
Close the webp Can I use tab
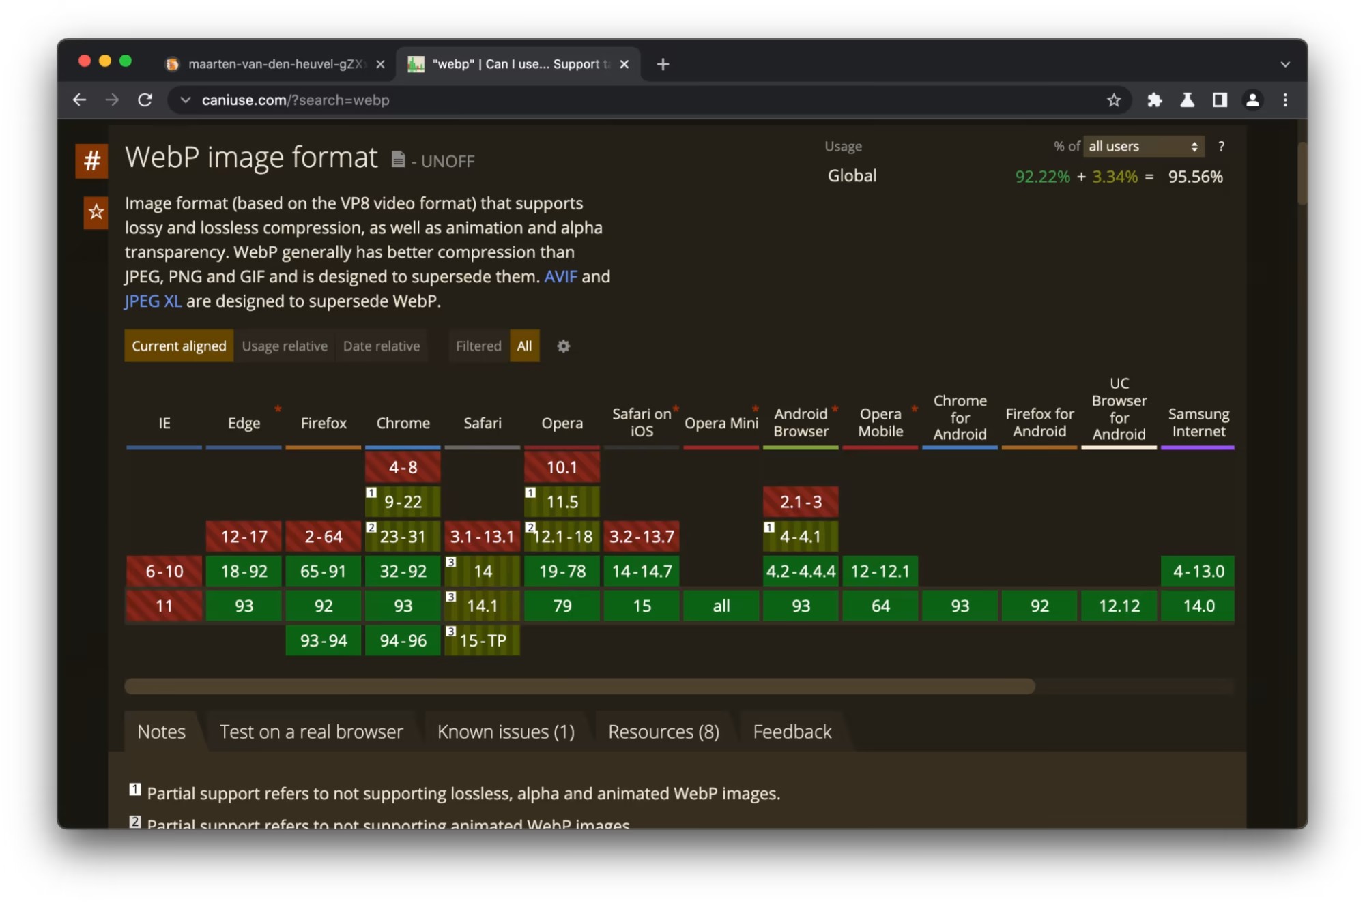click(x=624, y=64)
